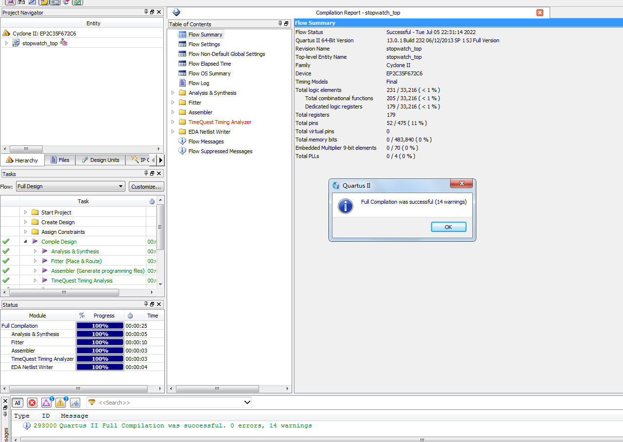
Task: Expand the Start Project task folder
Action: (x=26, y=212)
